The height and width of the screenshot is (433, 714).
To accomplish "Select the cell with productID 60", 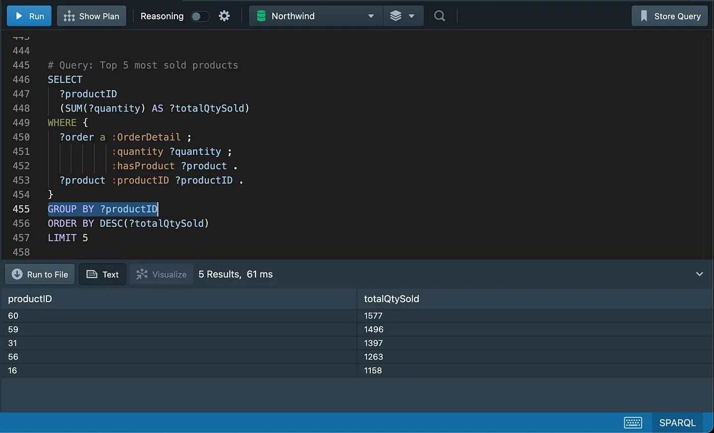I will (178, 316).
